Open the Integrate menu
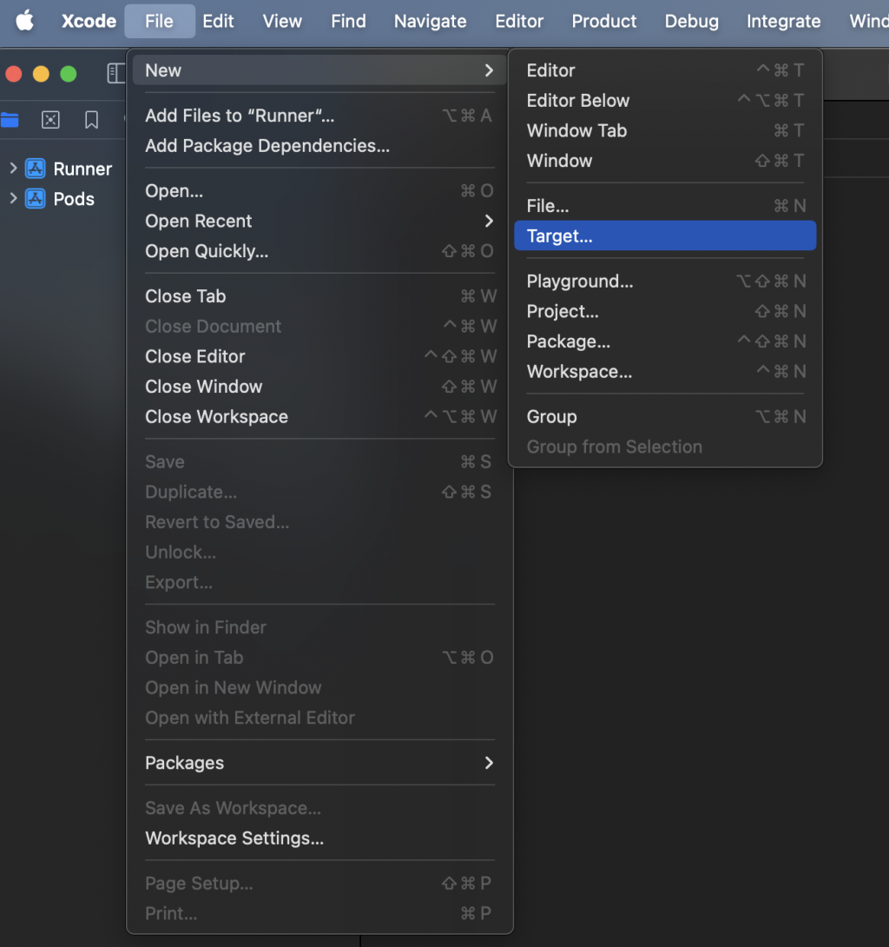Viewport: 889px width, 947px height. [783, 21]
